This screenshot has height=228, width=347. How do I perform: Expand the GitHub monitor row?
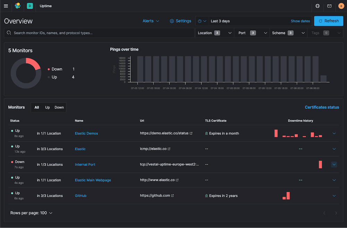click(334, 196)
